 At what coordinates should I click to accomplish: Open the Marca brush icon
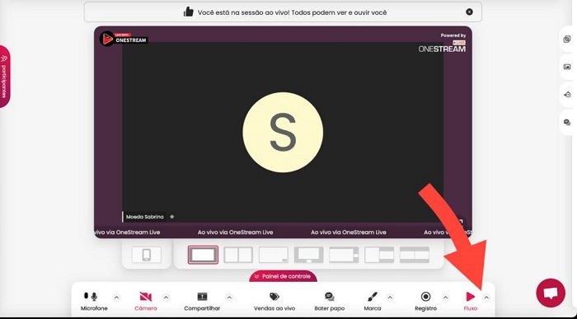tap(373, 297)
